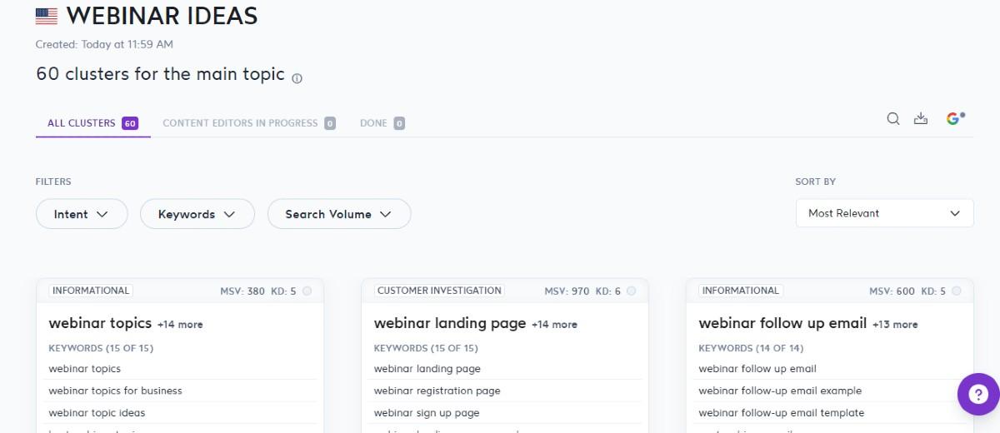Image resolution: width=1000 pixels, height=433 pixels.
Task: Click the download export icon
Action: click(x=921, y=119)
